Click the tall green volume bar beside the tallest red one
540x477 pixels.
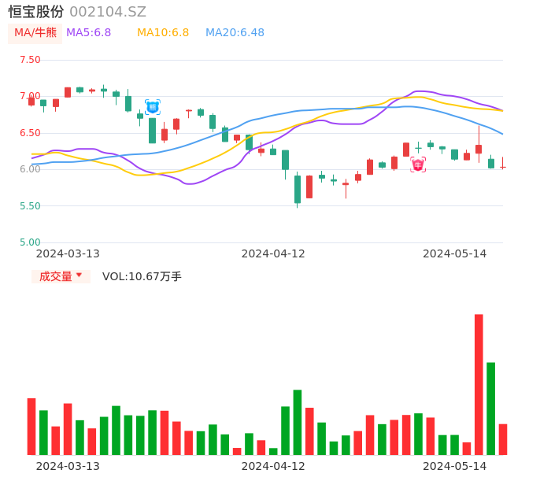(x=490, y=408)
